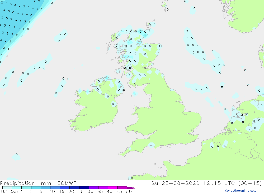The image size is (264, 193).
Task: Select the Su 23-08-2026 date text
Action: coord(176,183)
